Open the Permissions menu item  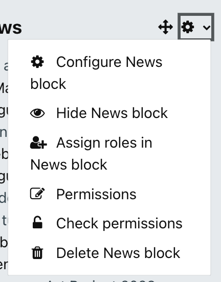coord(96,194)
